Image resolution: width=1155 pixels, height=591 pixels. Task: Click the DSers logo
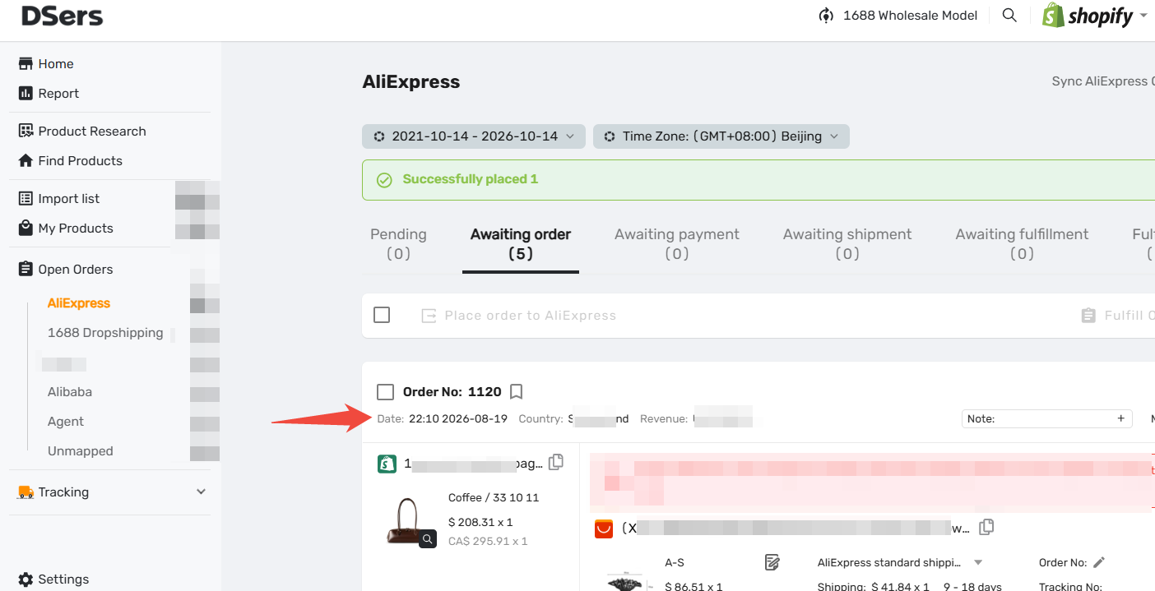pos(62,16)
